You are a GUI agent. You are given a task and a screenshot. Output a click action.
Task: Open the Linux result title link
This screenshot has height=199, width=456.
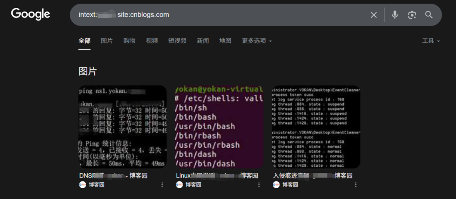pos(217,176)
